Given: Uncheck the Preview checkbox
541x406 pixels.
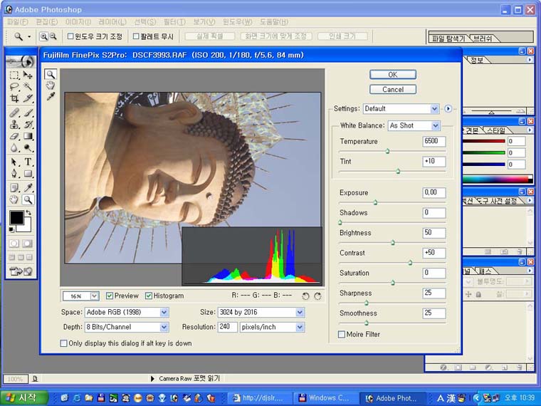Looking at the screenshot, I should (x=110, y=296).
